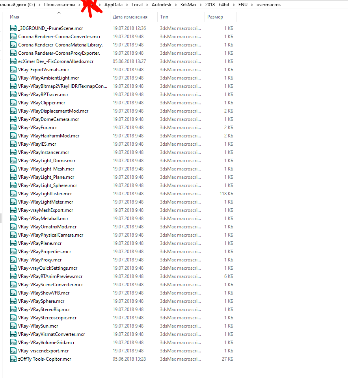The image size is (348, 378).
Task: Select file VRay-VRayStereoscopic.mcr
Action: 47,317
